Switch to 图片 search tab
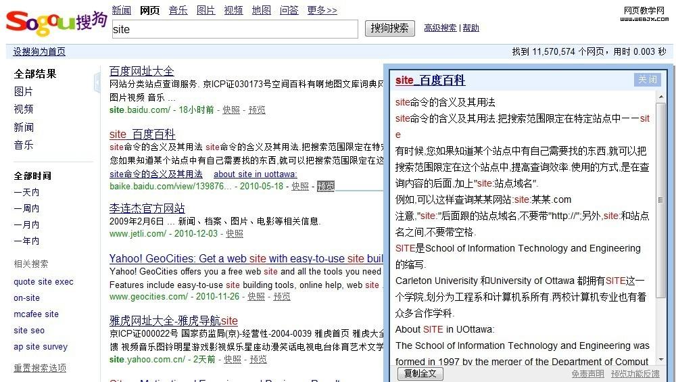 coord(206,10)
